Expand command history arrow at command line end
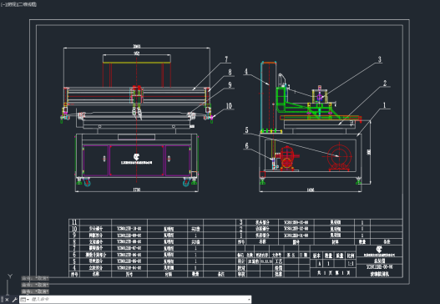The image size is (440, 304). pyautogui.click(x=249, y=300)
